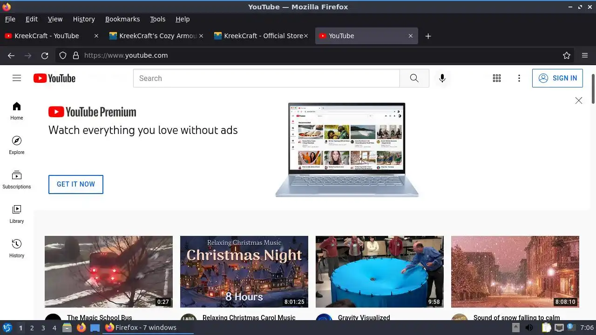Click the 7:06 clock in tray
Image resolution: width=596 pixels, height=335 pixels.
pos(587,328)
